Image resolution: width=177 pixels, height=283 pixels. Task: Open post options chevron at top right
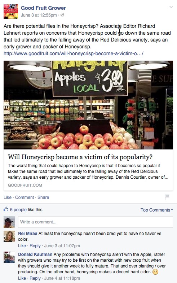pyautogui.click(x=171, y=7)
